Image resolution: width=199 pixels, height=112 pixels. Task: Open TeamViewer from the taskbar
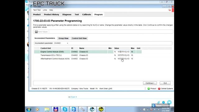pyautogui.click(x=74, y=109)
